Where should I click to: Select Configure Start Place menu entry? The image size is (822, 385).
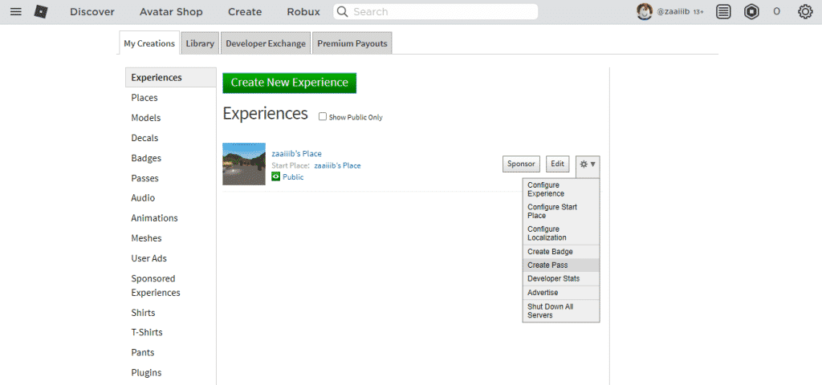click(x=561, y=212)
